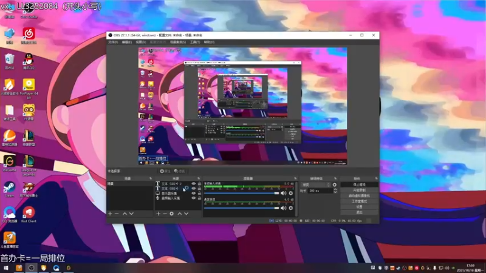Open mic/aux audio settings gear
The height and width of the screenshot is (273, 486).
291,193
